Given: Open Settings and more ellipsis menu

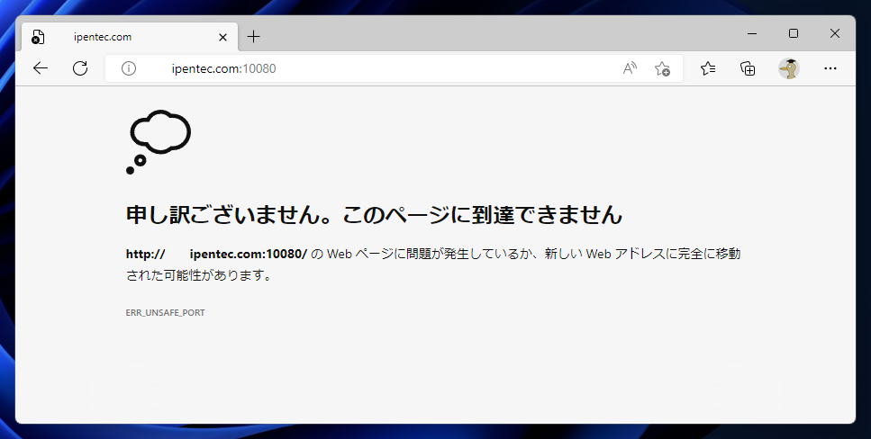Looking at the screenshot, I should (830, 68).
